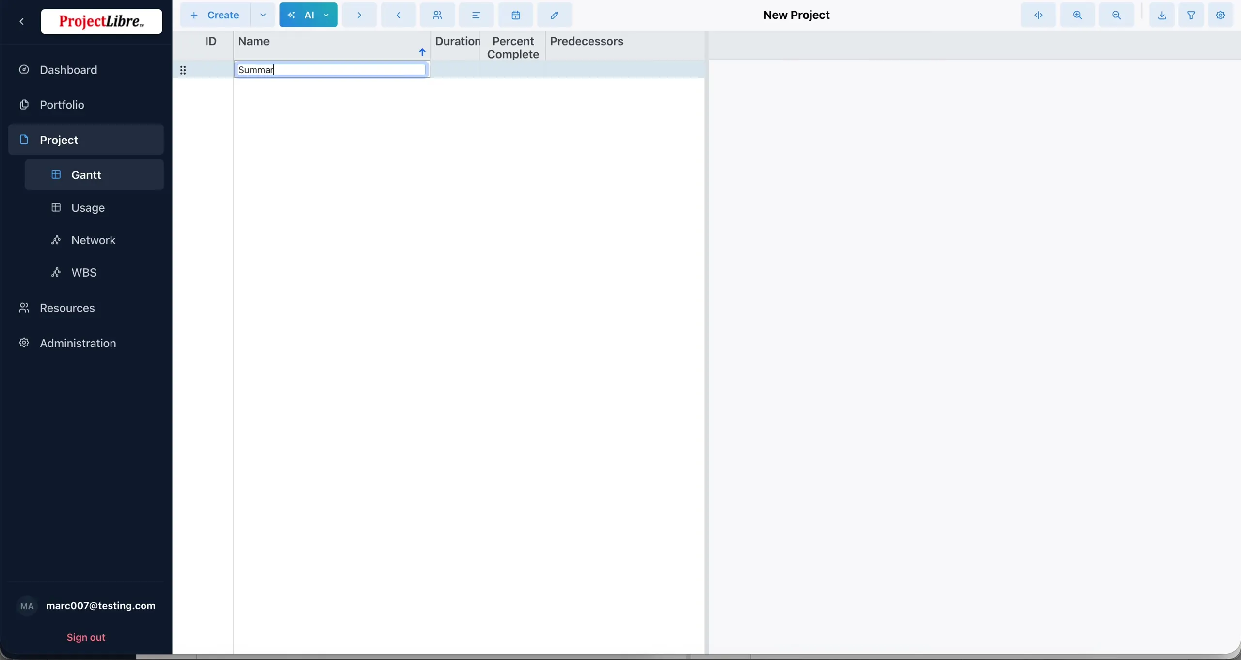Click the download export icon
Screen dimensions: 1241x660
tap(1162, 15)
